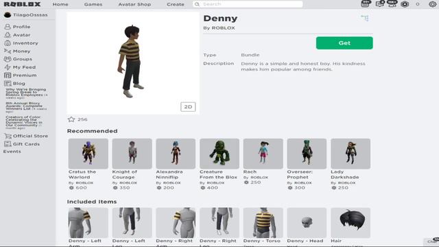
Task: Open Lady Darkshade thumbnail
Action: 351,154
